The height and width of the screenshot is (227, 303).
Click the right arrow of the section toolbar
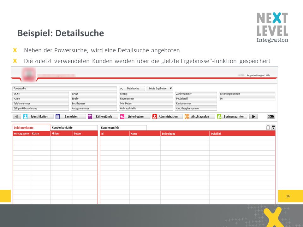point(253,117)
